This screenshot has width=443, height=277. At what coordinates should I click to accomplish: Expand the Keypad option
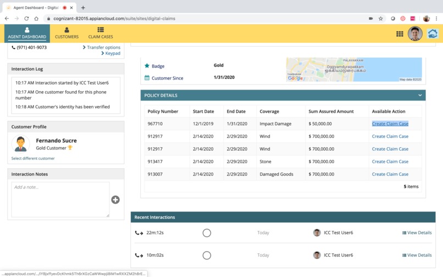pyautogui.click(x=111, y=53)
